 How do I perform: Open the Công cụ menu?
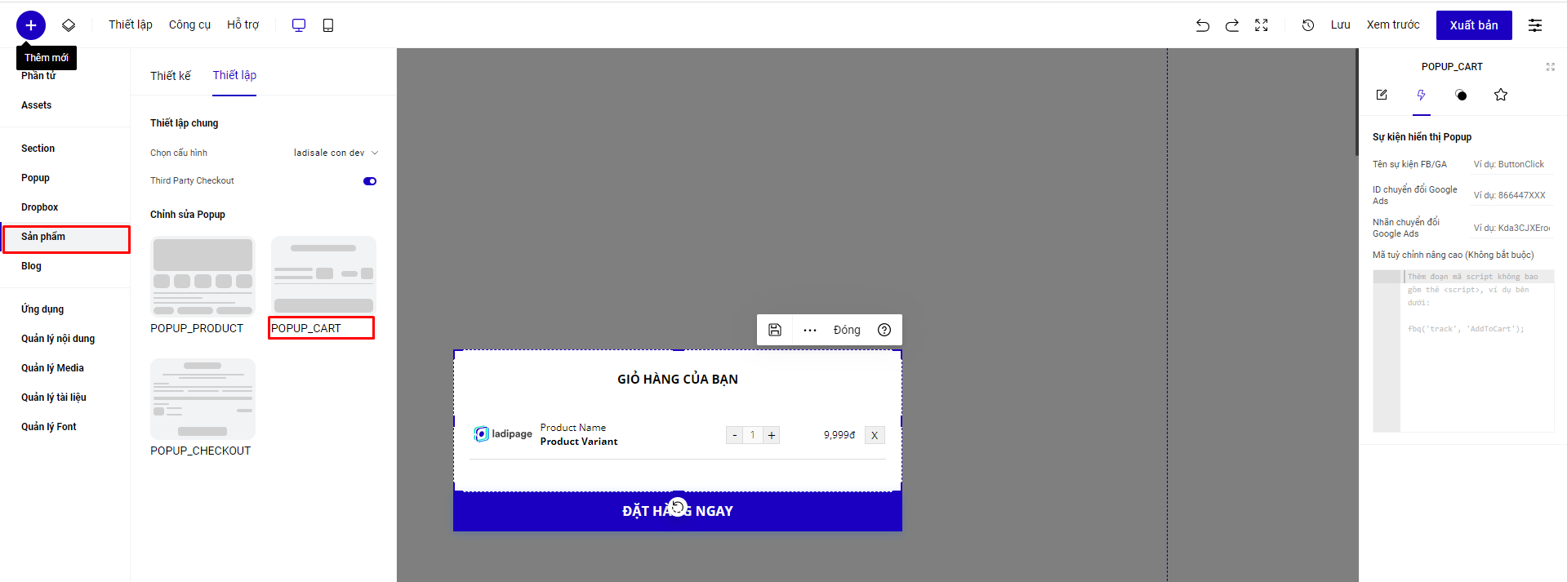[x=189, y=24]
